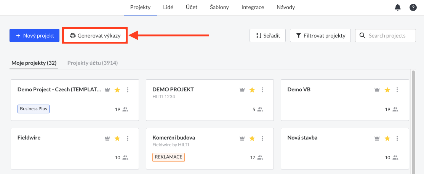Unstar the Demo Project - Czech card
424x174 pixels.
[117, 90]
